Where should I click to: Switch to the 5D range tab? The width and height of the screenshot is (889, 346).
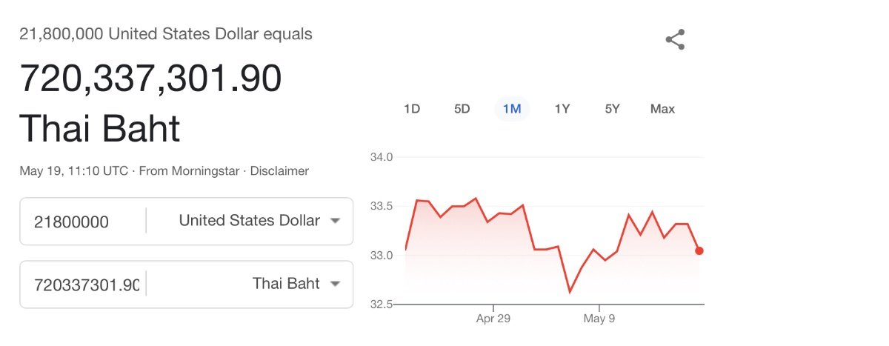click(462, 109)
